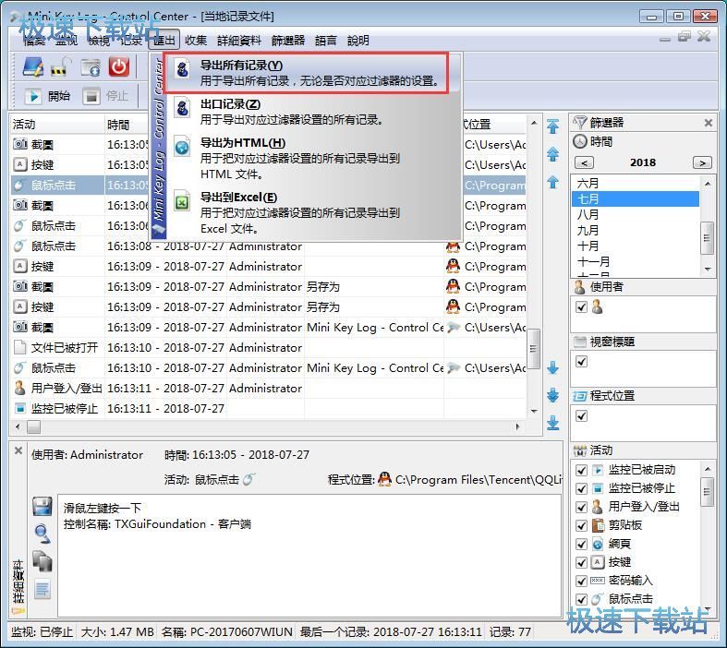The height and width of the screenshot is (648, 727).
Task: Click the copy documents icon in details panel
Action: [x=42, y=561]
